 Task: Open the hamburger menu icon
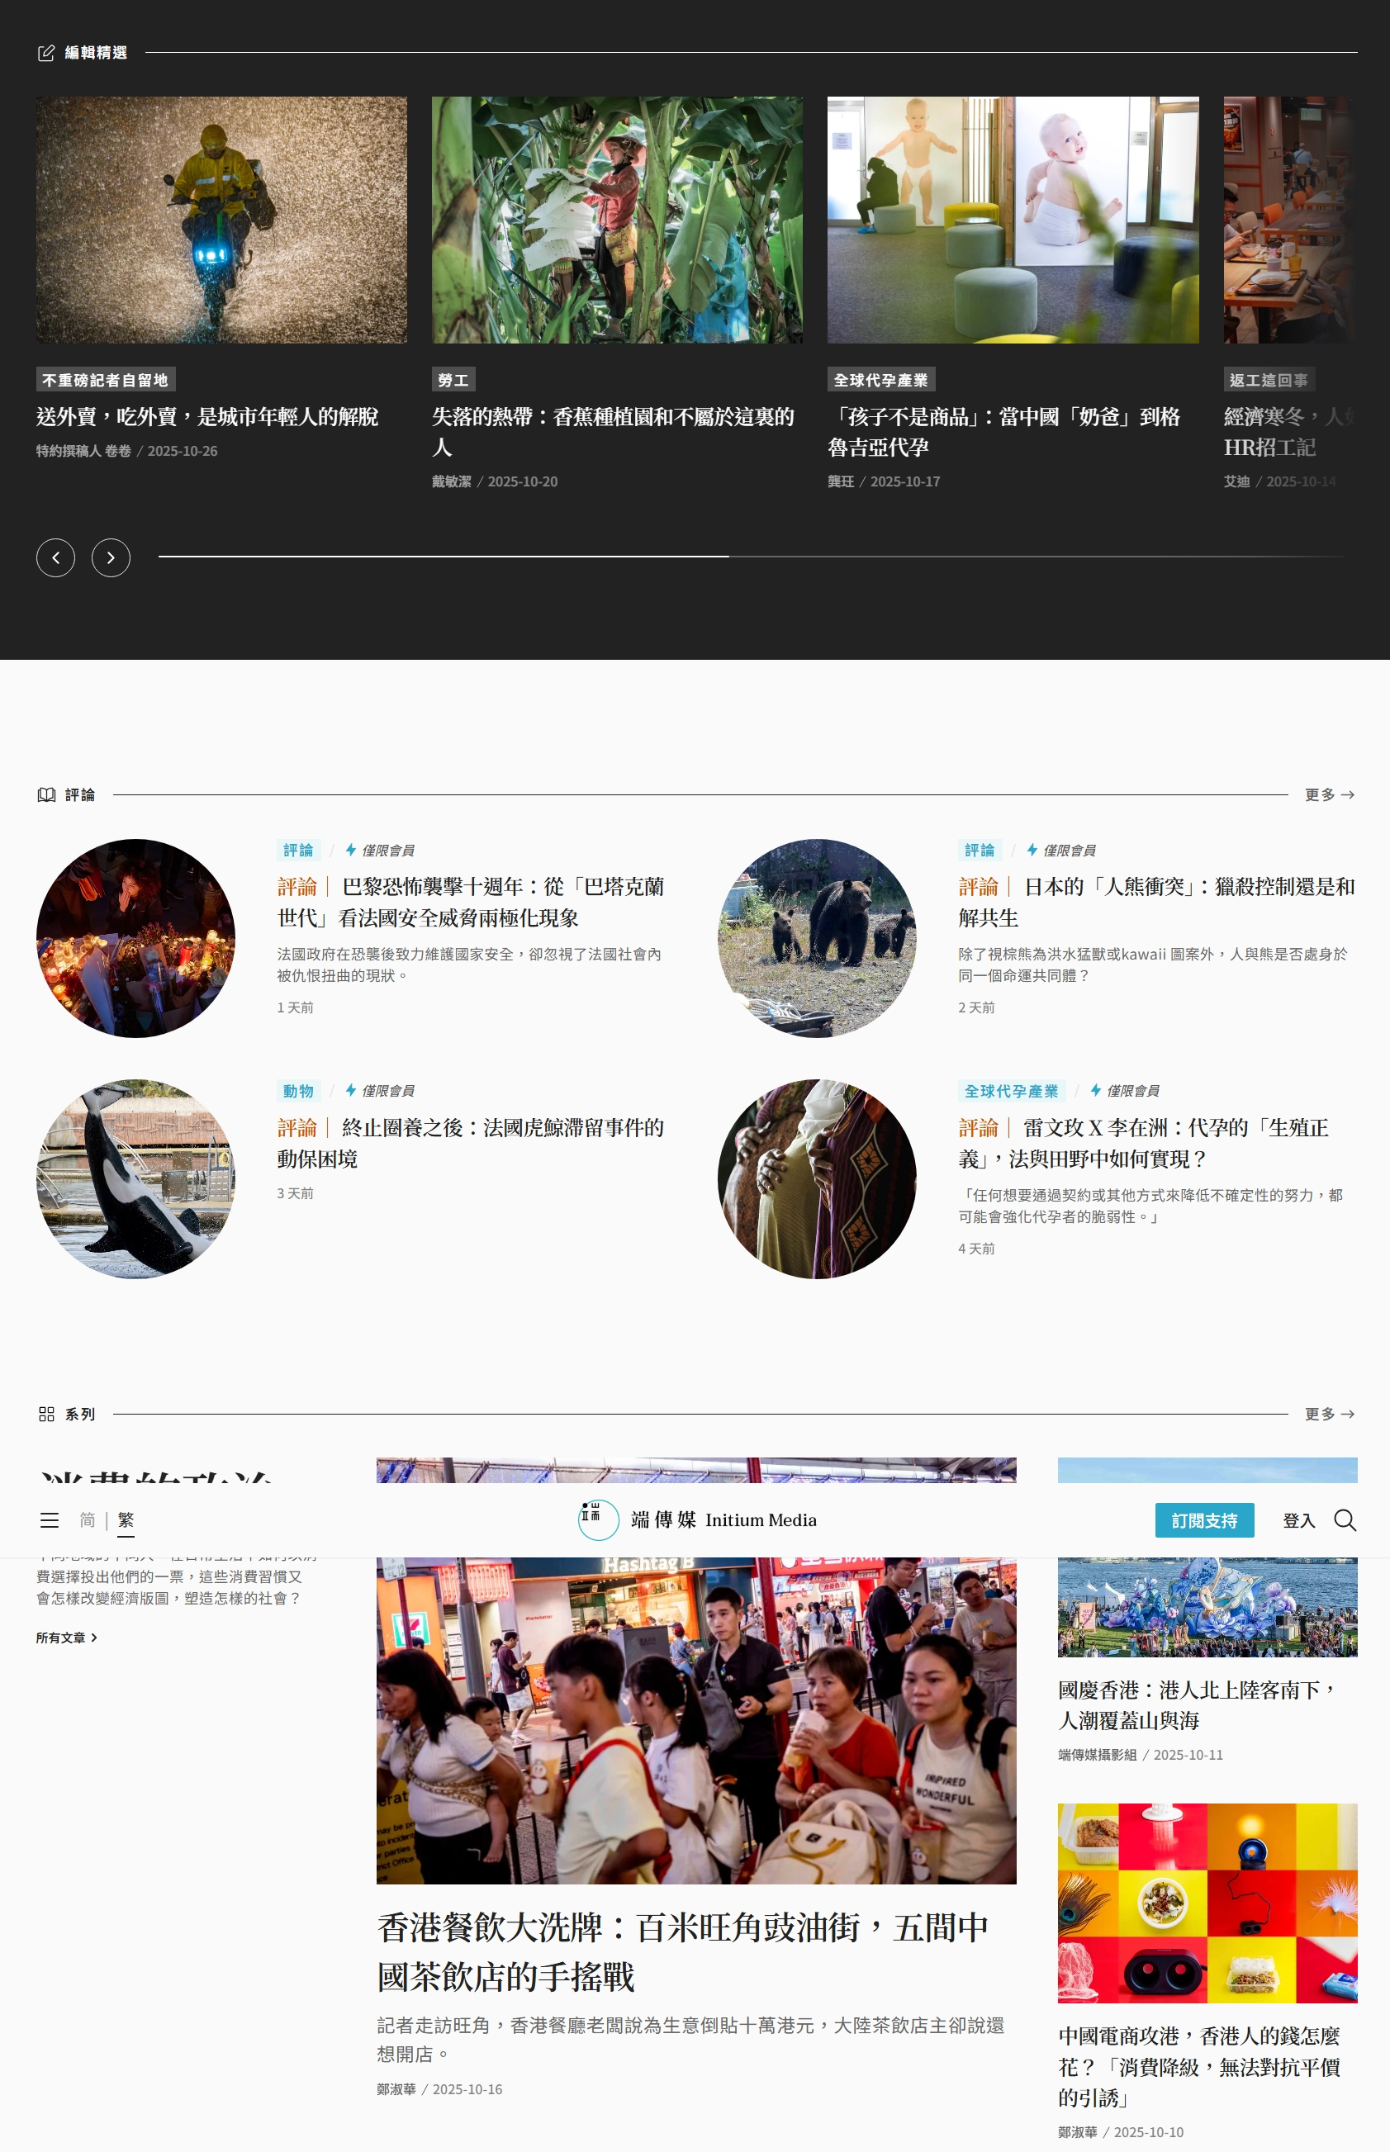[x=50, y=1520]
